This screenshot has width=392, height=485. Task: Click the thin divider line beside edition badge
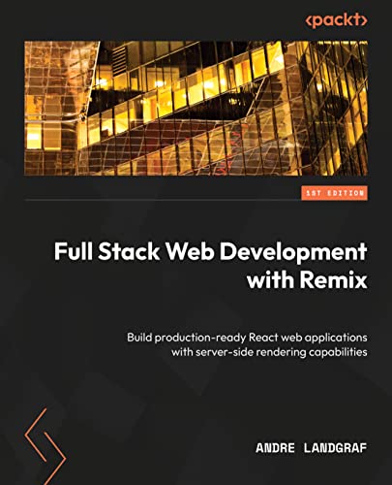click(163, 200)
